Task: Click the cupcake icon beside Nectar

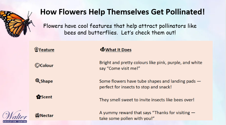Action: [37, 115]
